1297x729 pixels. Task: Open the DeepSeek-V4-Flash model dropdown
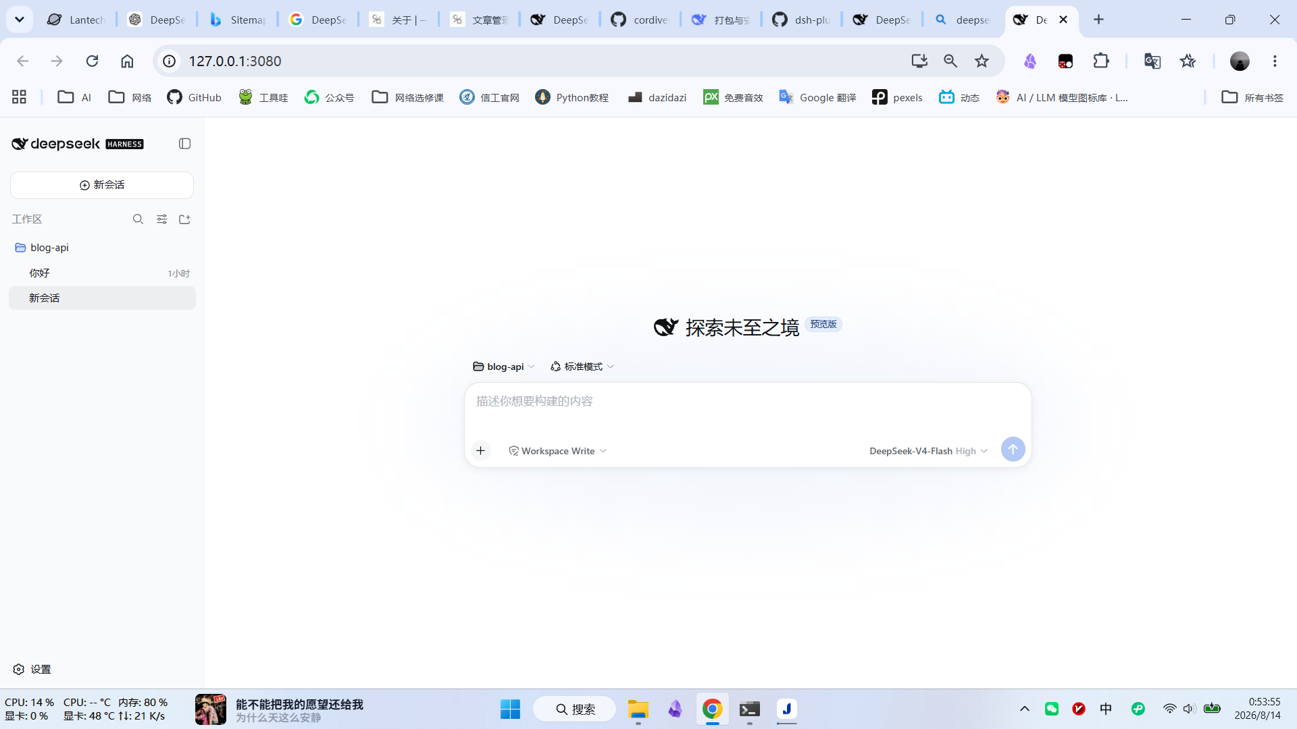click(928, 451)
